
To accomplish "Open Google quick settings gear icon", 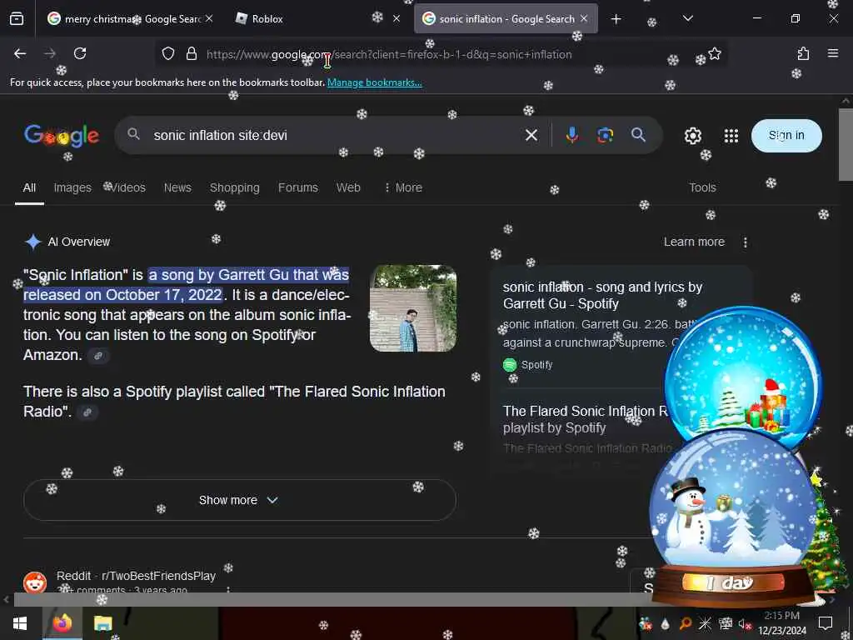I will pos(692,136).
